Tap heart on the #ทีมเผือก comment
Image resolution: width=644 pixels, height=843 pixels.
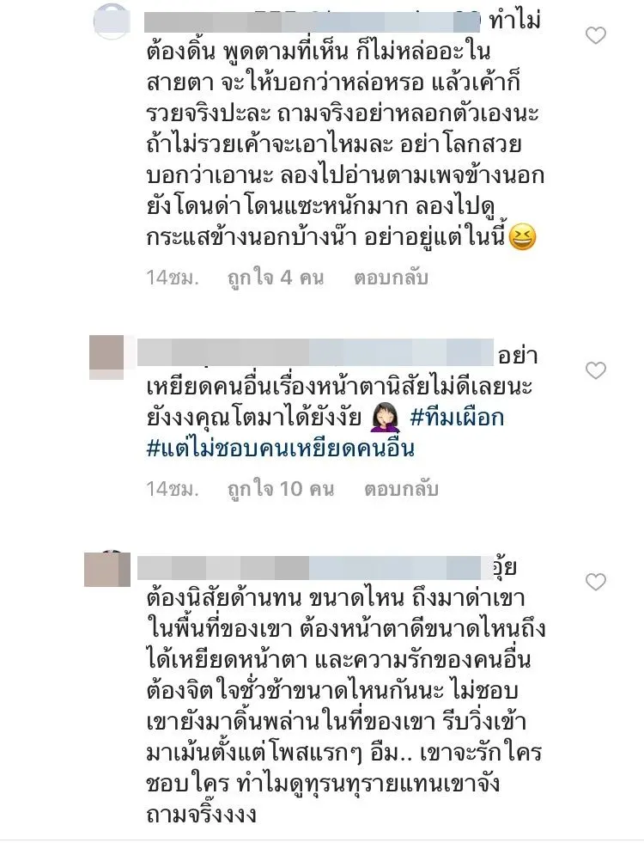tap(595, 370)
